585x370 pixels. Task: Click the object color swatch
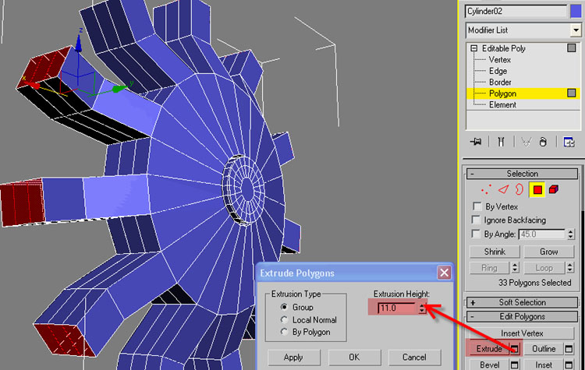tap(576, 11)
